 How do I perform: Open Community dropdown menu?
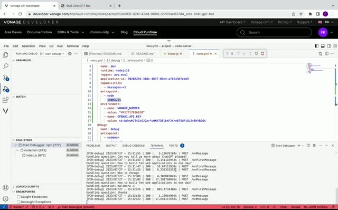click(102, 32)
